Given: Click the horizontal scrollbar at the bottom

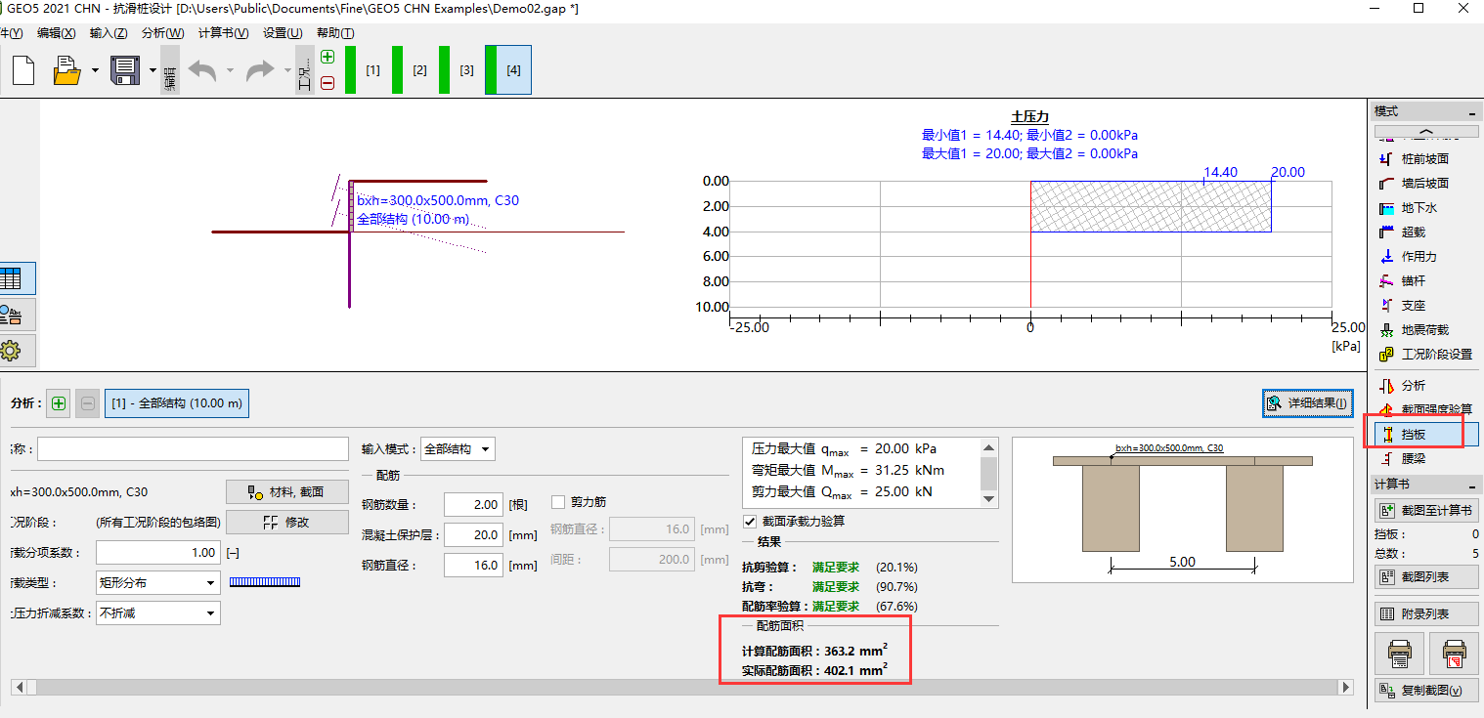Looking at the screenshot, I should (684, 688).
